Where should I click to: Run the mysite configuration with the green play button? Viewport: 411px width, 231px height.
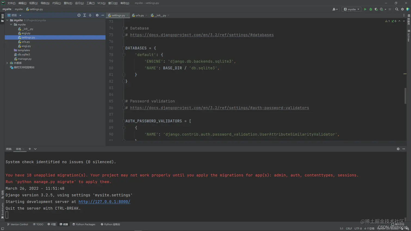(x=365, y=9)
